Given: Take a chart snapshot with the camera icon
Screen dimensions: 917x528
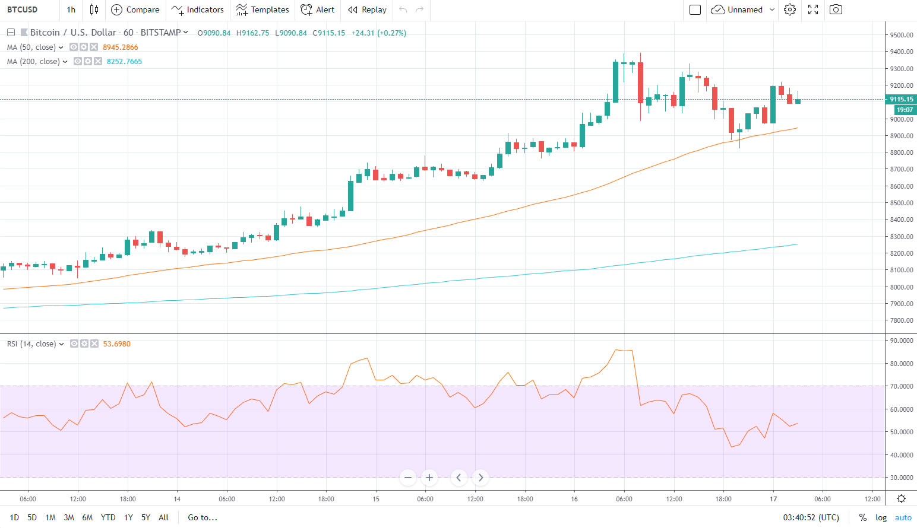Looking at the screenshot, I should [x=836, y=9].
